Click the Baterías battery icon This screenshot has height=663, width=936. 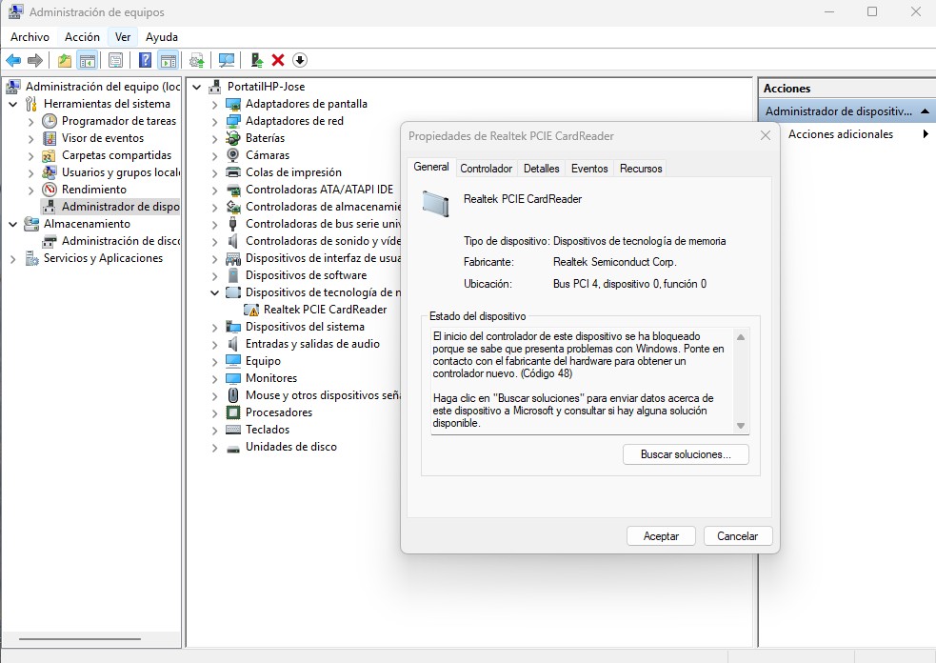232,138
